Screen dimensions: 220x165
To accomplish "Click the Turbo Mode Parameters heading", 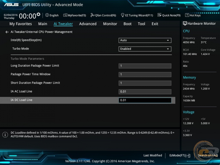I will click(x=27, y=59).
